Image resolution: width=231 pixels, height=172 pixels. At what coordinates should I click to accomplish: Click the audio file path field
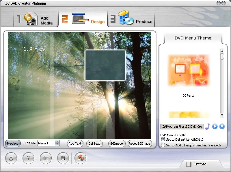[182, 127]
